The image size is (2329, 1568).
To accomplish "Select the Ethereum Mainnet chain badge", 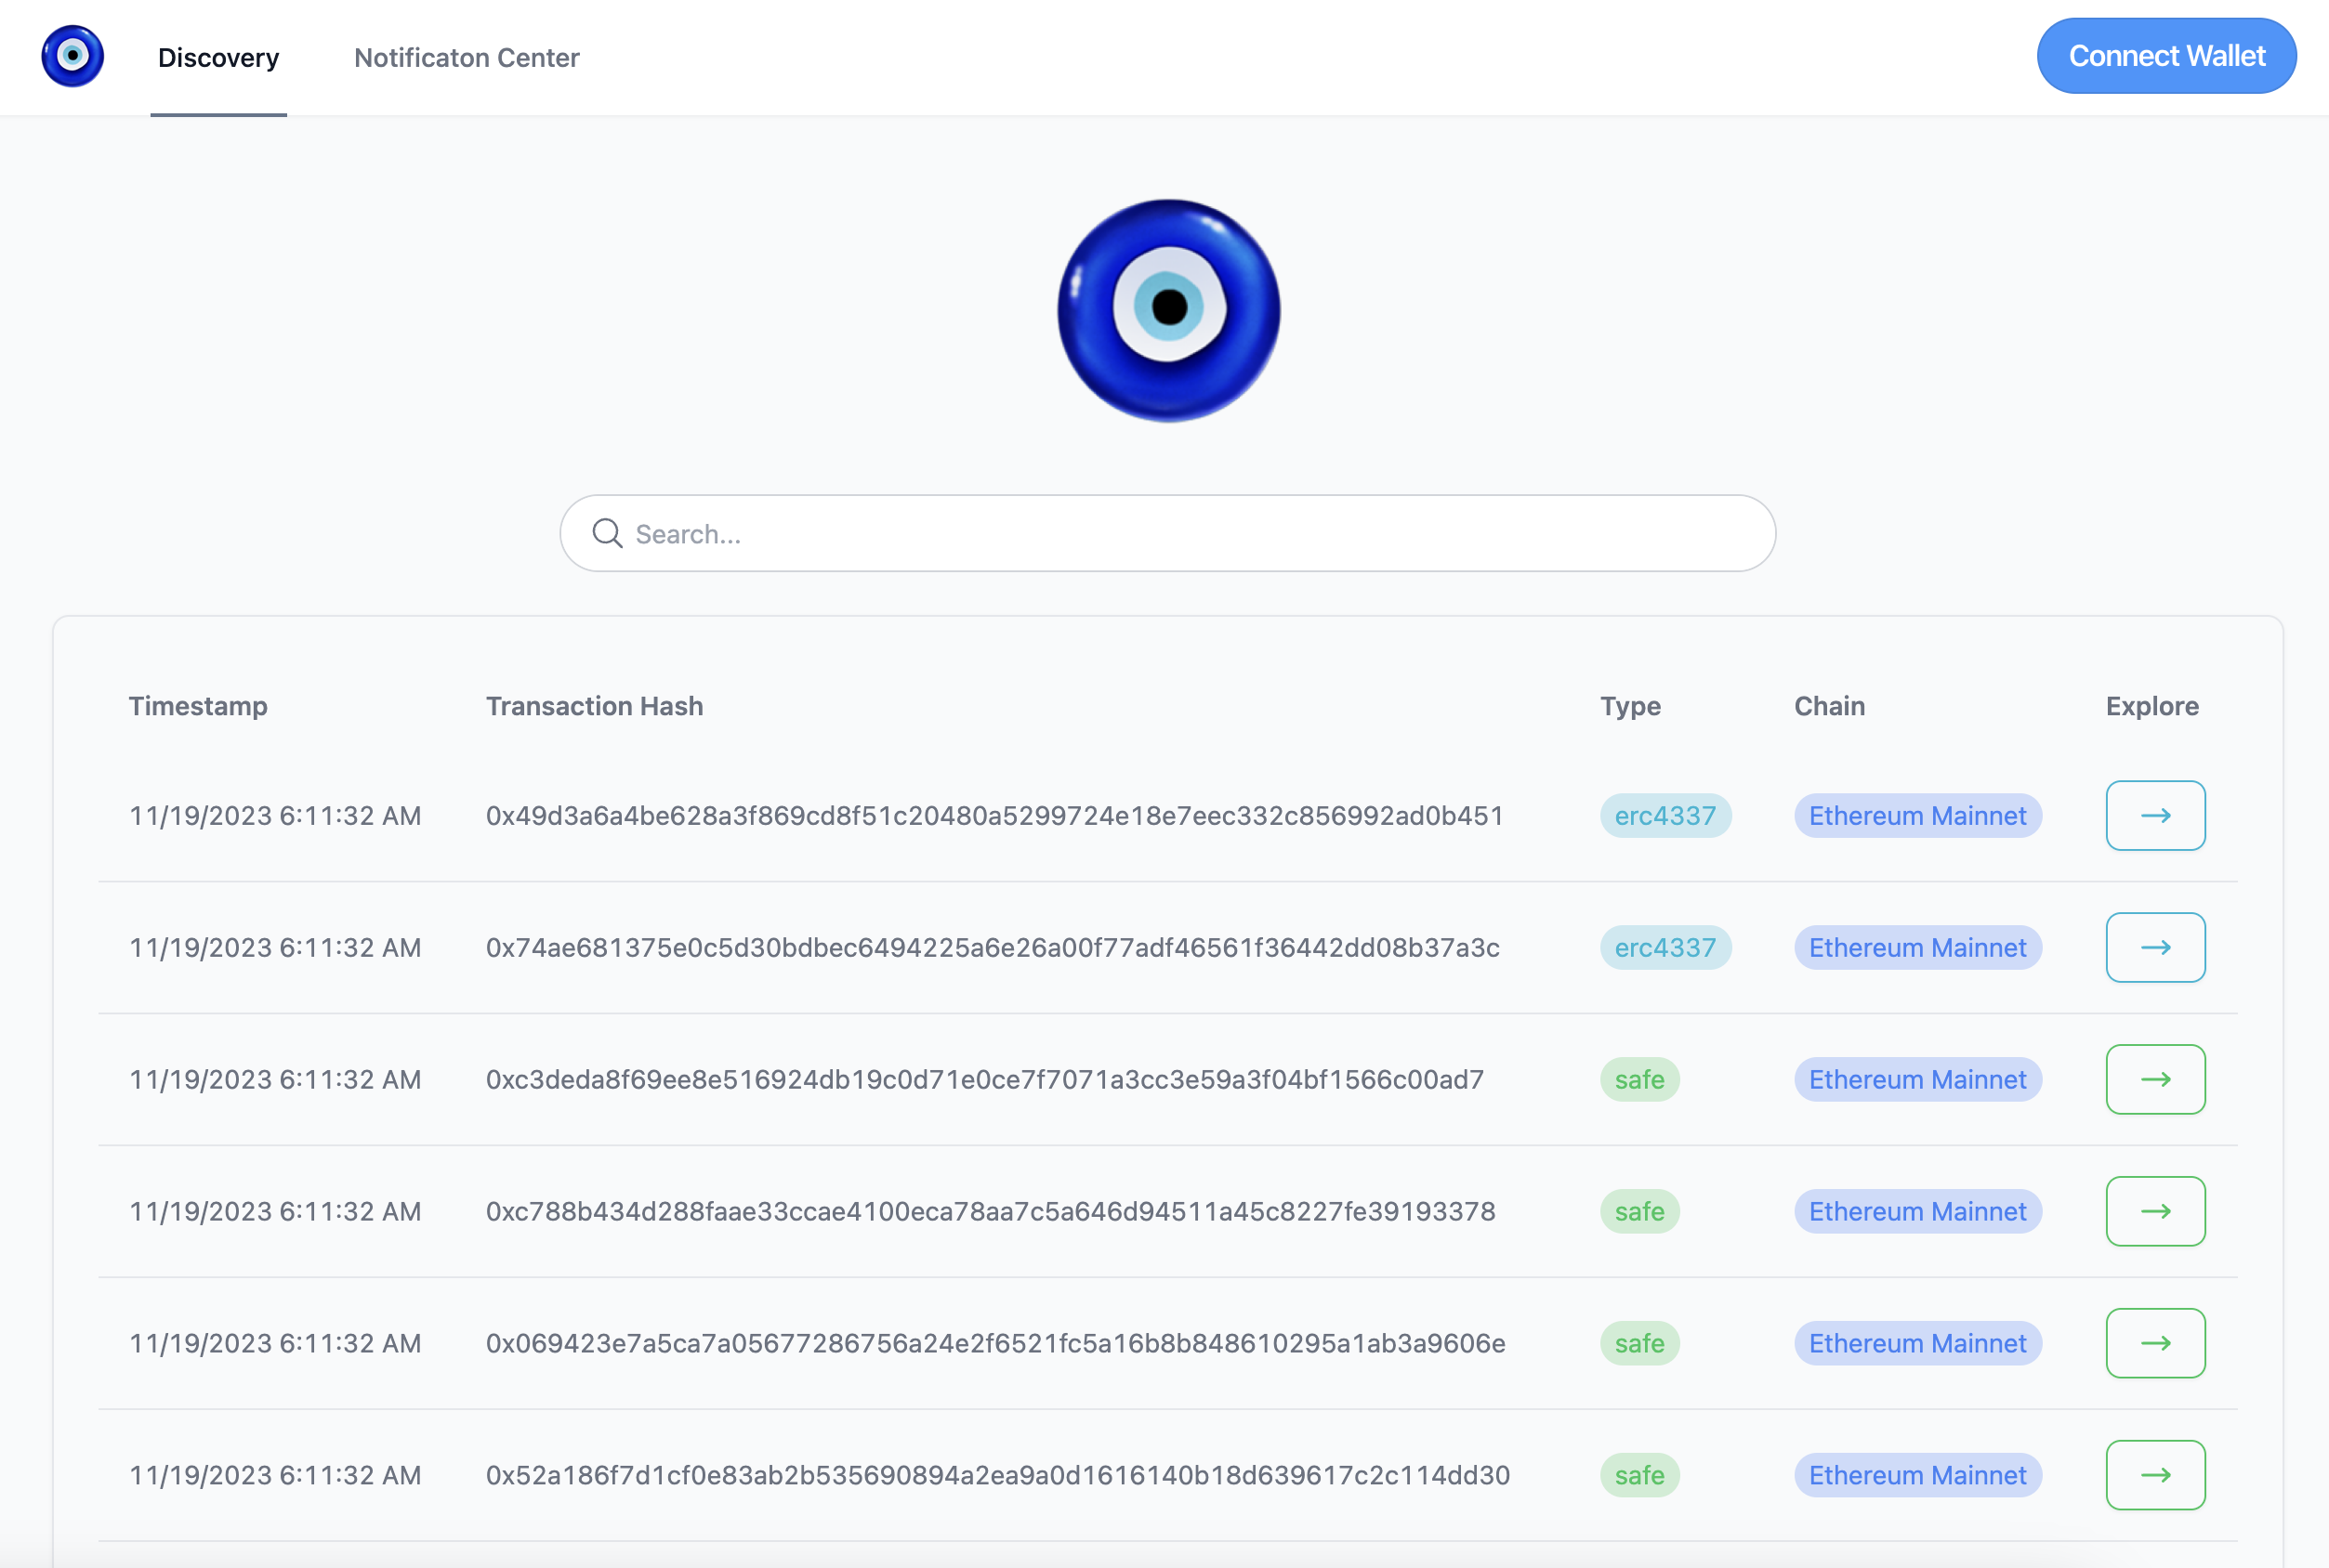I will click(1915, 814).
